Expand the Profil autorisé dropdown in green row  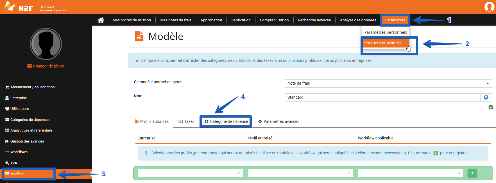tap(300, 173)
